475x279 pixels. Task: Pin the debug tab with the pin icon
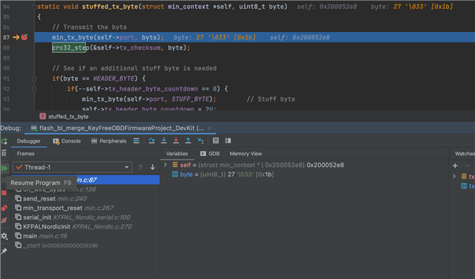[x=4, y=251]
